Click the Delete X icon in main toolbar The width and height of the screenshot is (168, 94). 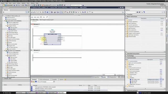click(x=23, y=5)
